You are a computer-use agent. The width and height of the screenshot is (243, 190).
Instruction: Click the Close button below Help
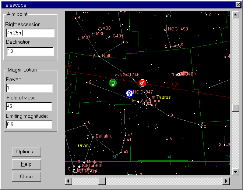(26, 176)
